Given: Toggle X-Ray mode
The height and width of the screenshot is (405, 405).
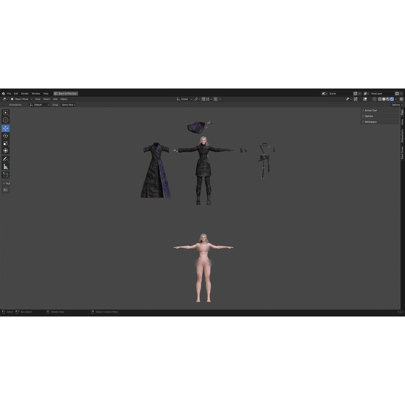Looking at the screenshot, I should point(374,99).
